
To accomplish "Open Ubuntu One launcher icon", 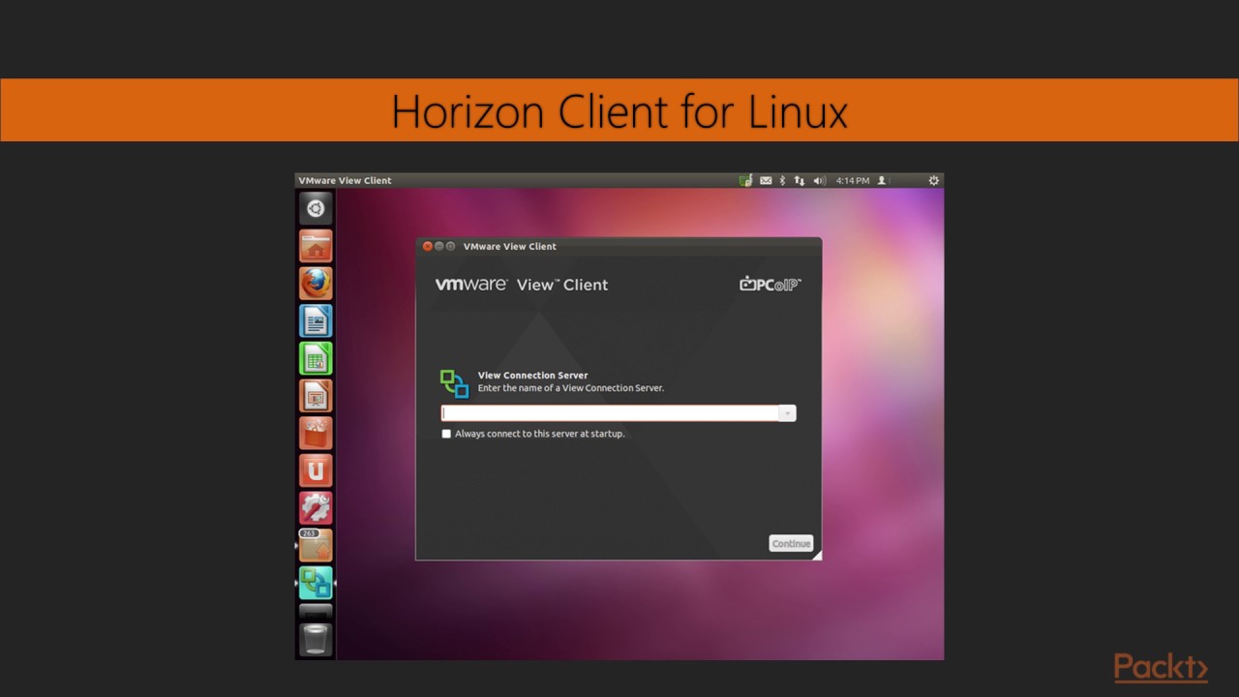I will 315,470.
